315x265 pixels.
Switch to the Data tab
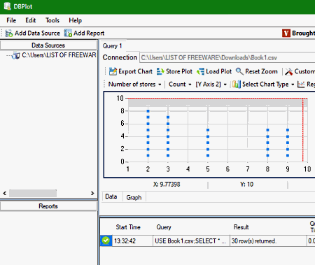click(111, 196)
